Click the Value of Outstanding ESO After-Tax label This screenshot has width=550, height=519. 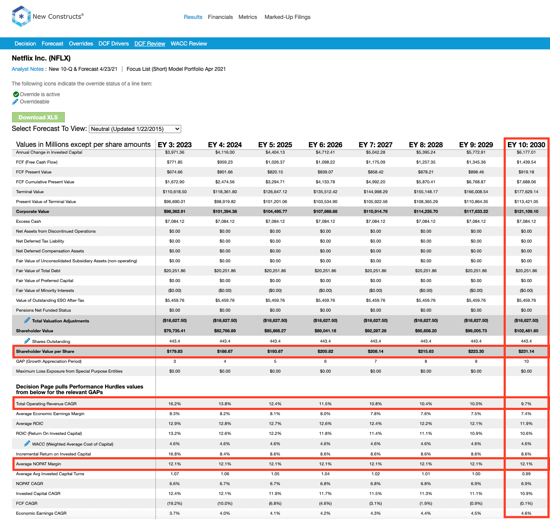[x=50, y=300]
